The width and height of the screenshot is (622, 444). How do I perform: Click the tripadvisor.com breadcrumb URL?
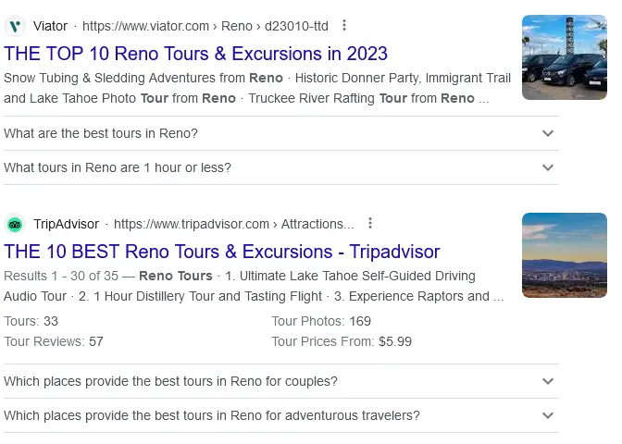click(x=233, y=224)
